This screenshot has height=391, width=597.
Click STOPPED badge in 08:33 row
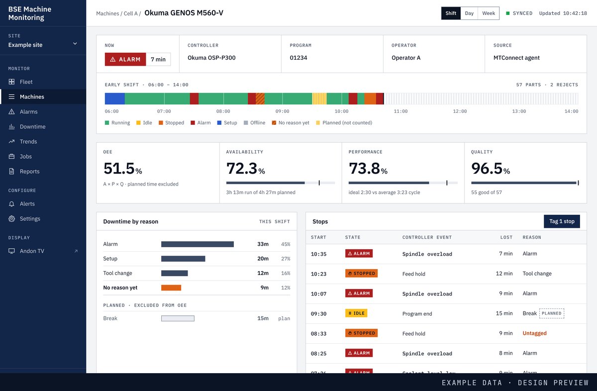pyautogui.click(x=361, y=333)
